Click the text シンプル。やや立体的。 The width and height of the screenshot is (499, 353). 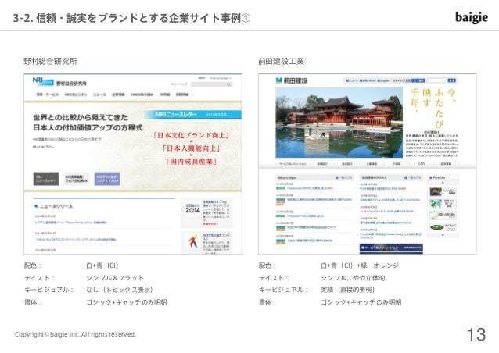tap(354, 278)
